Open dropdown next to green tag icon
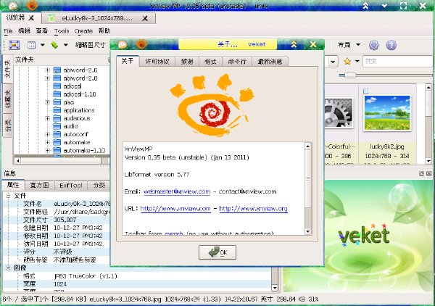Image resolution: width=435 pixels, height=306 pixels. 66,45
